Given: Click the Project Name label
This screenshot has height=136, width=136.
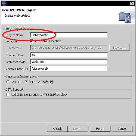Looking at the screenshot, I should [14, 35].
